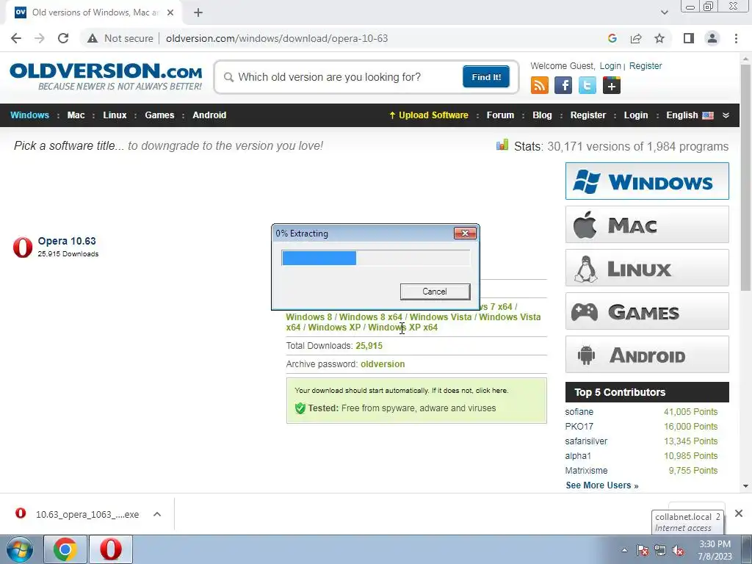Click the Opera 10.63 red logo

pos(23,247)
